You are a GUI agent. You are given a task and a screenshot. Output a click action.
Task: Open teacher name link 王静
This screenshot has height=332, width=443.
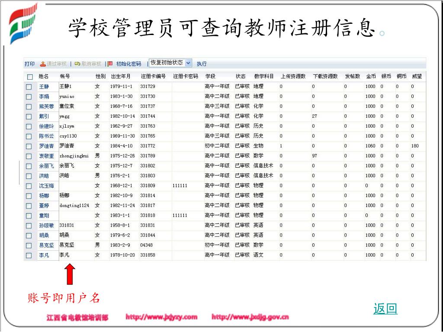(44, 86)
